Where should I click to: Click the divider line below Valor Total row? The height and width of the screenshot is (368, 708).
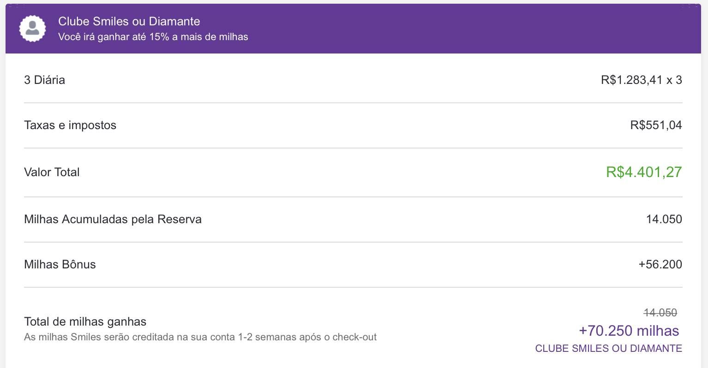353,197
